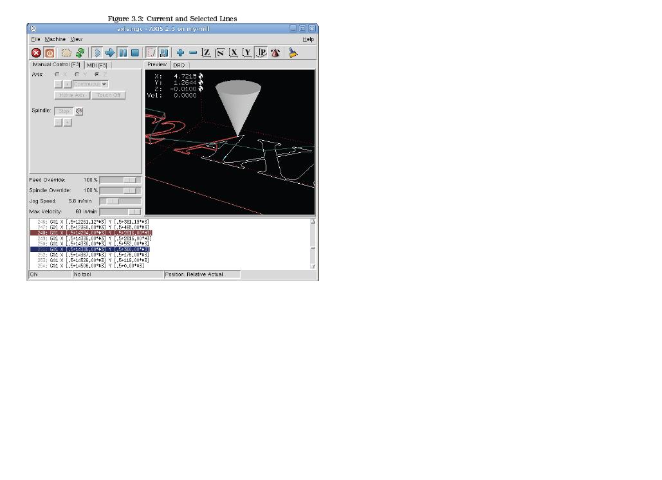Click the tool cone in the preview
This screenshot has width=662, height=480.
coord(238,107)
